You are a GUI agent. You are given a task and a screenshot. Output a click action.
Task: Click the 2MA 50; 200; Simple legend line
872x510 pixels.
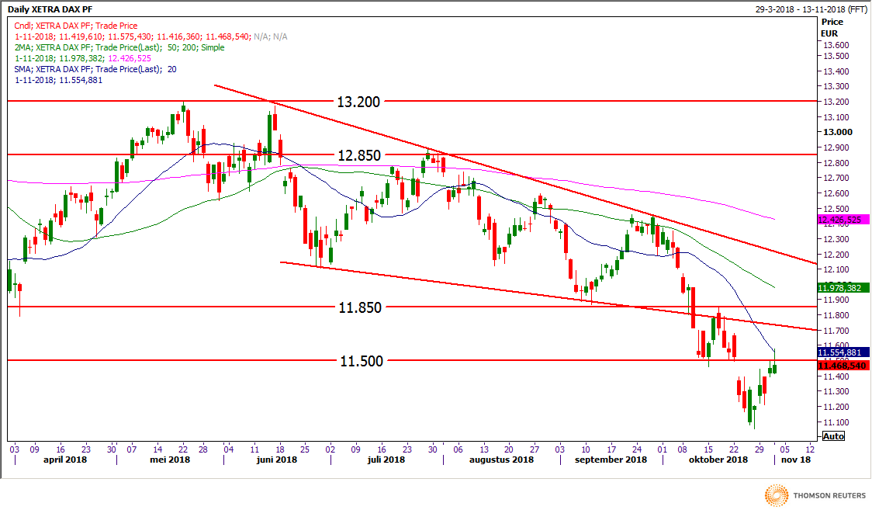(x=119, y=47)
